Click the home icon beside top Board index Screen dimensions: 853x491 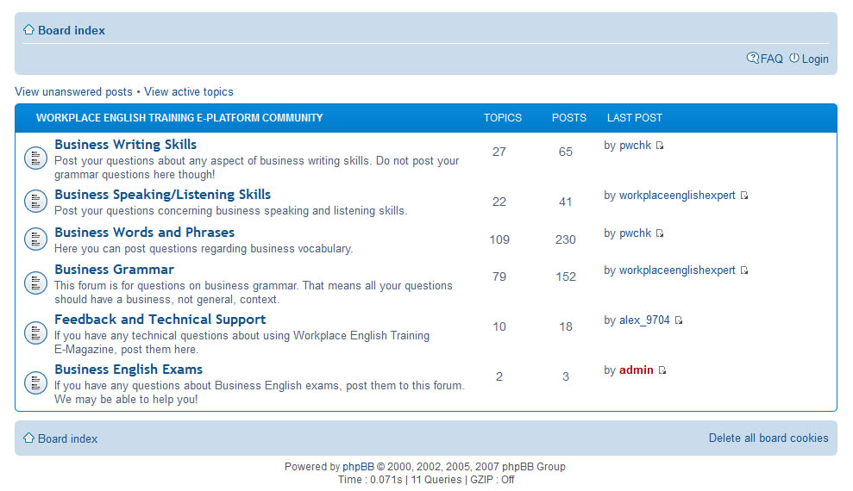point(28,29)
